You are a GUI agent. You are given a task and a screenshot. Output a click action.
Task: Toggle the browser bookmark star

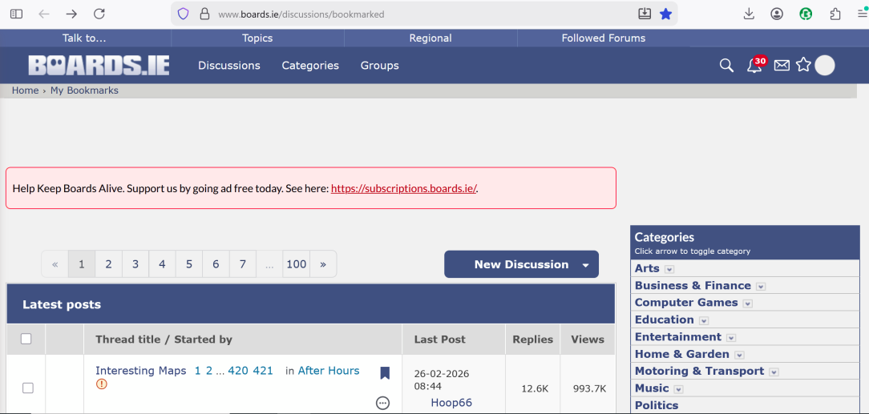click(x=665, y=14)
